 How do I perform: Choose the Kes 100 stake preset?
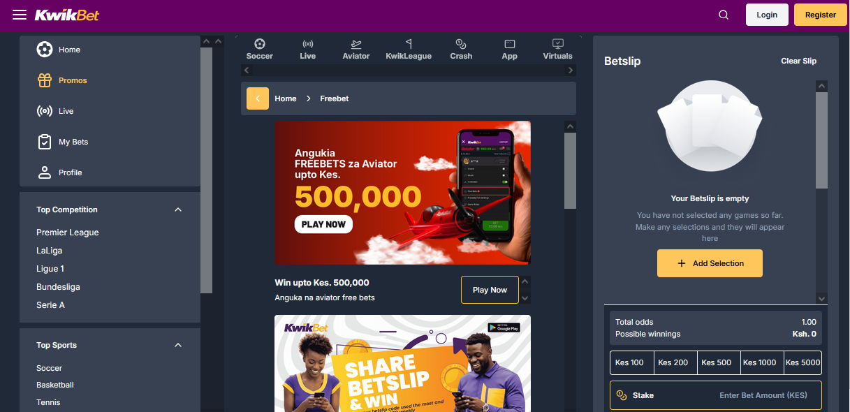click(630, 362)
